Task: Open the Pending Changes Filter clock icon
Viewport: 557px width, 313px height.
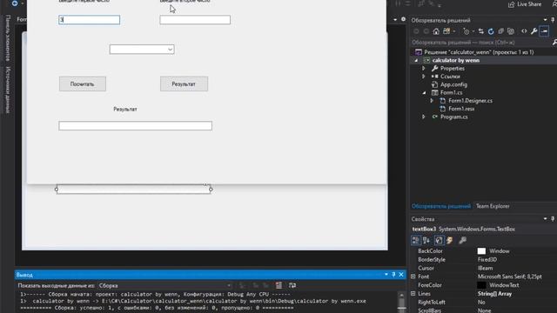Action: [466, 31]
